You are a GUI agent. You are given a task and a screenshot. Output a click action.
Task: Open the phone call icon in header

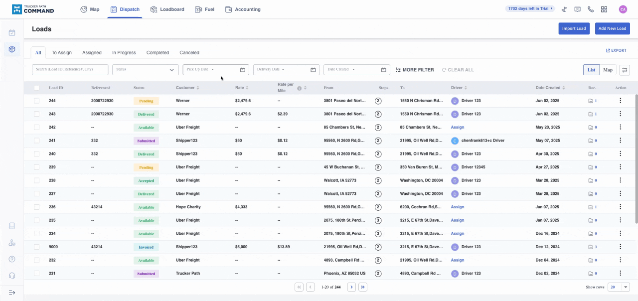pos(591,9)
